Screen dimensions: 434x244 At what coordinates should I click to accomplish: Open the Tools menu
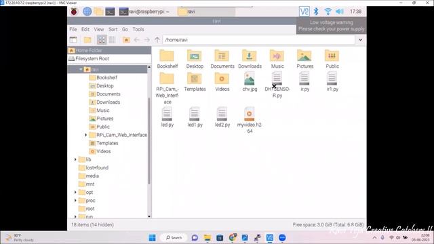tap(138, 29)
